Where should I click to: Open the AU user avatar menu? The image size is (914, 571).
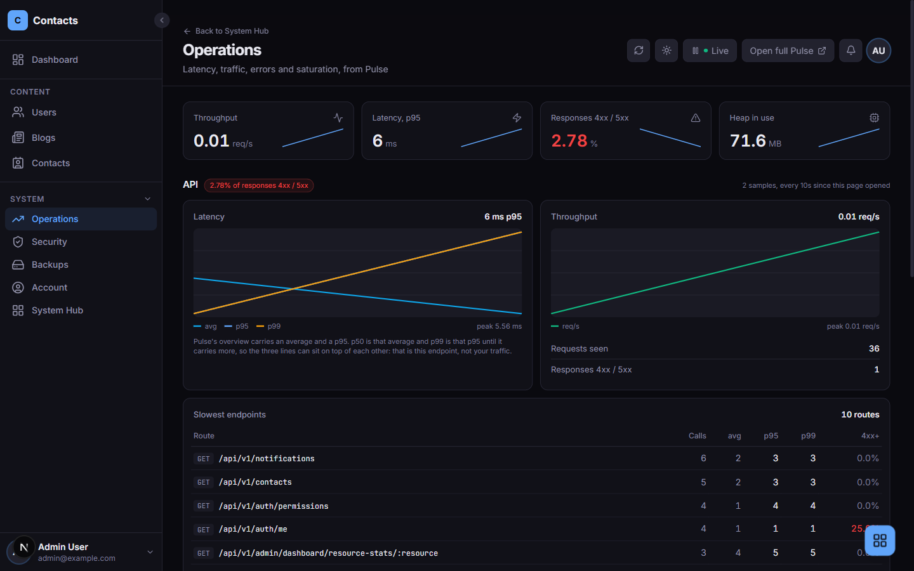pyautogui.click(x=878, y=51)
